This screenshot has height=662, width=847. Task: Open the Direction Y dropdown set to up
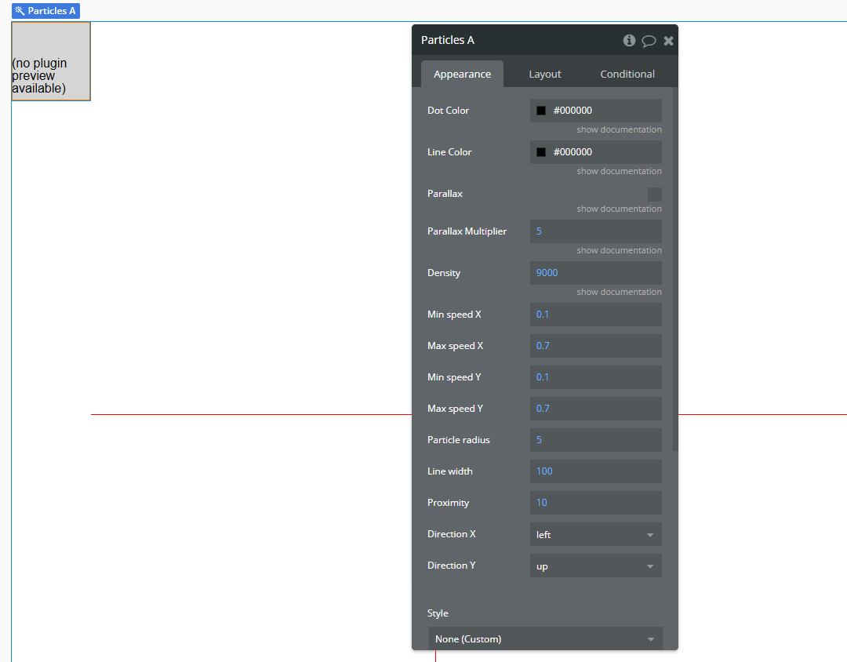pos(595,566)
